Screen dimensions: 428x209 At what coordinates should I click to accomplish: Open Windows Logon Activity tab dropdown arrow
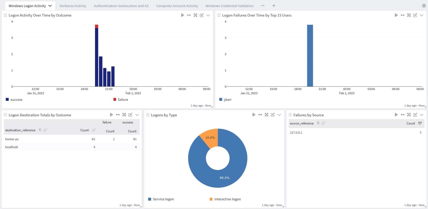50,6
